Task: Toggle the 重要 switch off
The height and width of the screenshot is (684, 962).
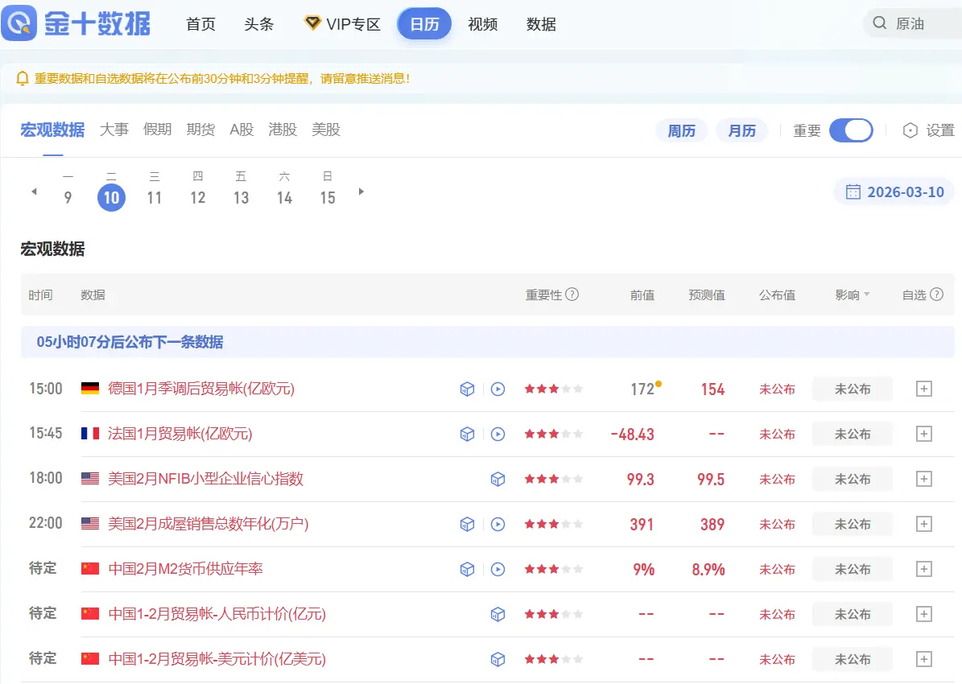Action: (x=851, y=130)
